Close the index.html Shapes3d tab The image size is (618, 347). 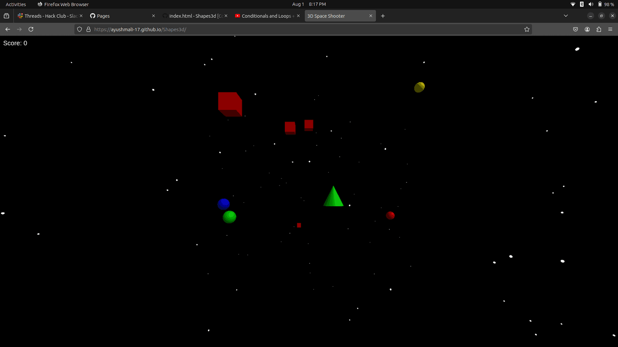pyautogui.click(x=226, y=16)
